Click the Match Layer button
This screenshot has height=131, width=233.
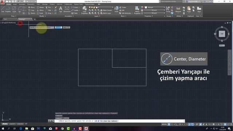[x=106, y=13]
